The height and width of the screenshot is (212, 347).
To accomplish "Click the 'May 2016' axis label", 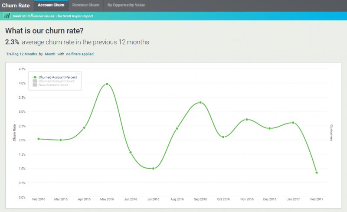I will tap(107, 199).
